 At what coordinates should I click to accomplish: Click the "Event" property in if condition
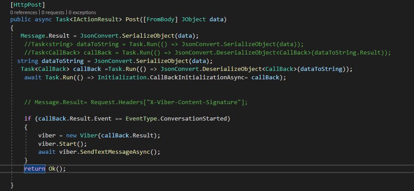tap(103, 119)
